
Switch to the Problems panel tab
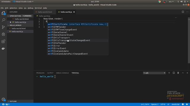click(40, 73)
